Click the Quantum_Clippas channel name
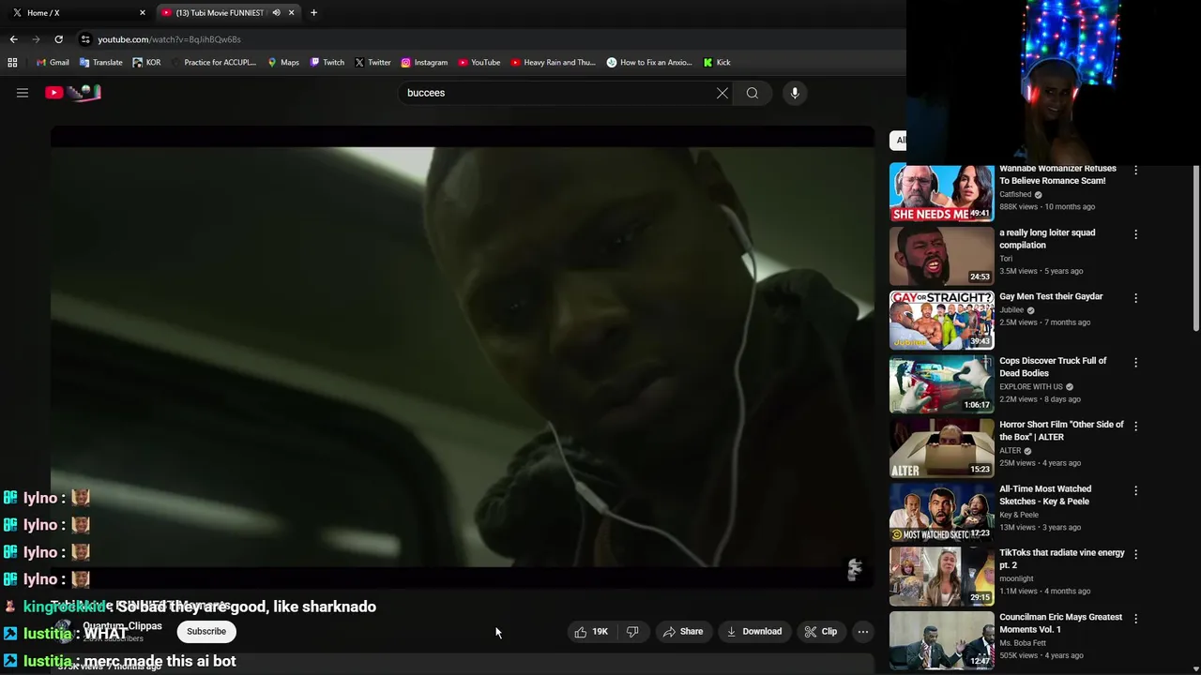The height and width of the screenshot is (675, 1201). point(122,626)
